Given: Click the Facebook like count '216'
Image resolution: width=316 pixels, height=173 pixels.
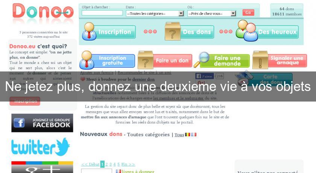Looking at the screenshot, I should click(x=220, y=76).
